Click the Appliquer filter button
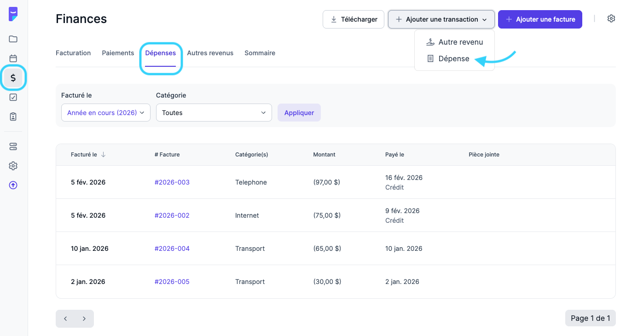Viewport: 626px width, 336px height. [x=299, y=113]
